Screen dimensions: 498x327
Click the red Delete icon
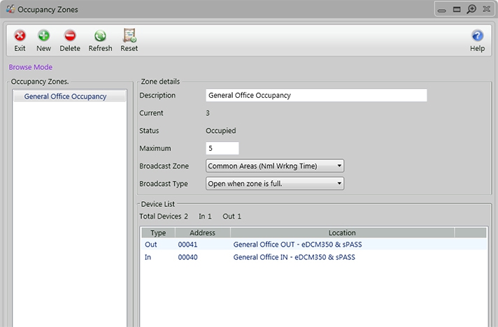pyautogui.click(x=70, y=36)
